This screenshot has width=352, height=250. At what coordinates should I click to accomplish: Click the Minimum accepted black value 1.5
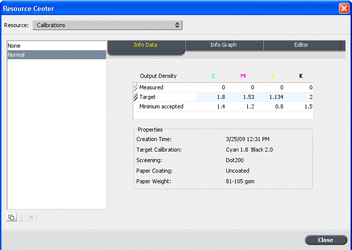[308, 106]
